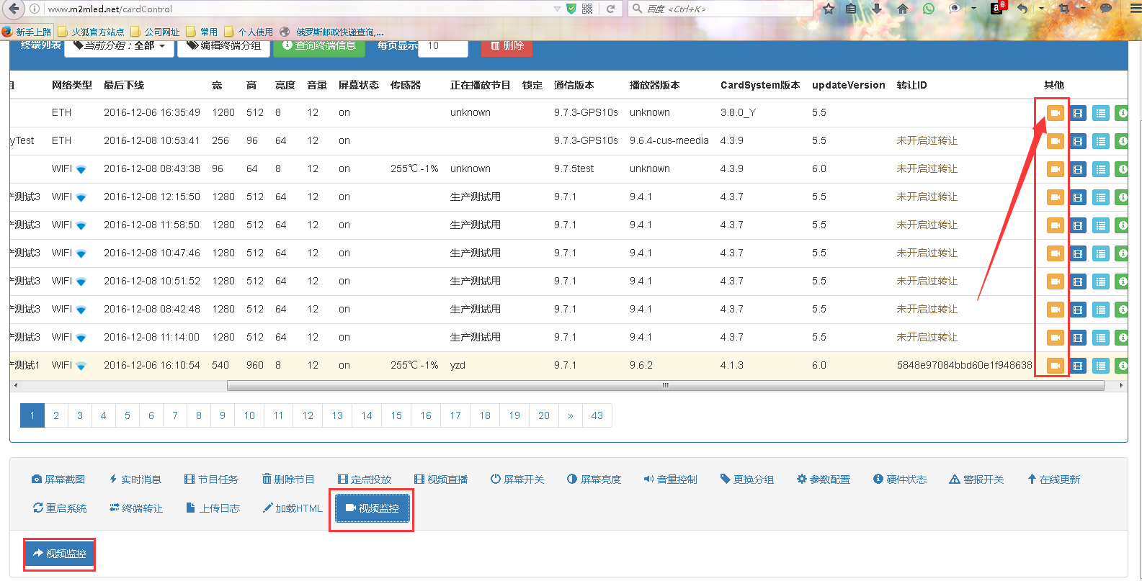Click the QR code icon in address bar

point(587,9)
